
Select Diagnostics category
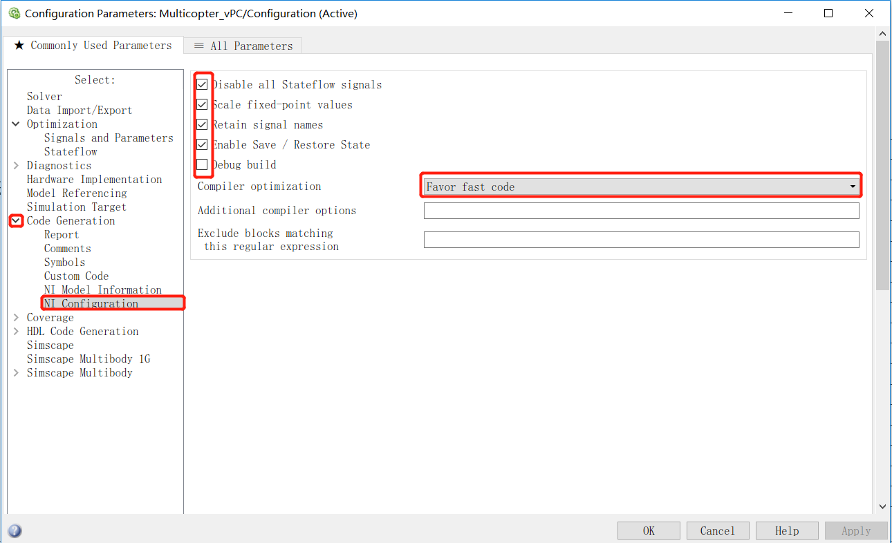(59, 166)
